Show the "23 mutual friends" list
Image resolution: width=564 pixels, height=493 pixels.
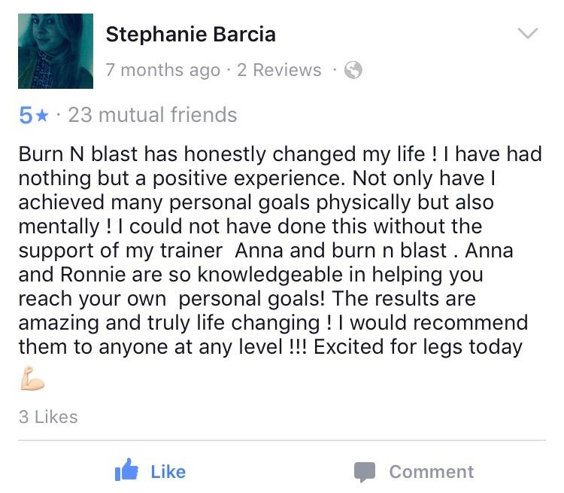coord(152,115)
